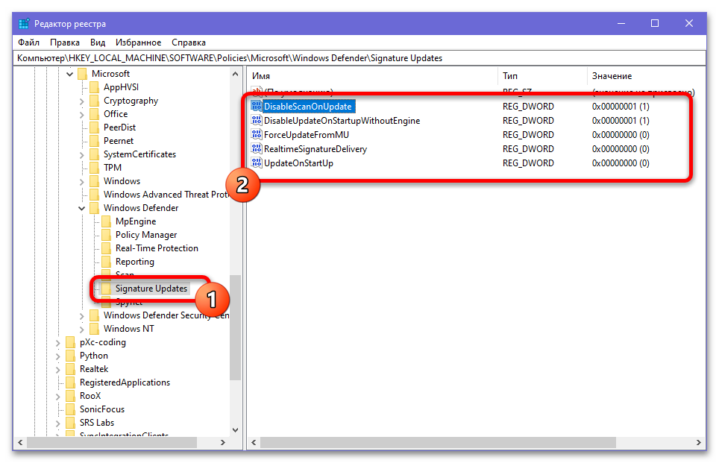
Task: Click the Microsoft folder icon in tree
Action: [x=82, y=74]
